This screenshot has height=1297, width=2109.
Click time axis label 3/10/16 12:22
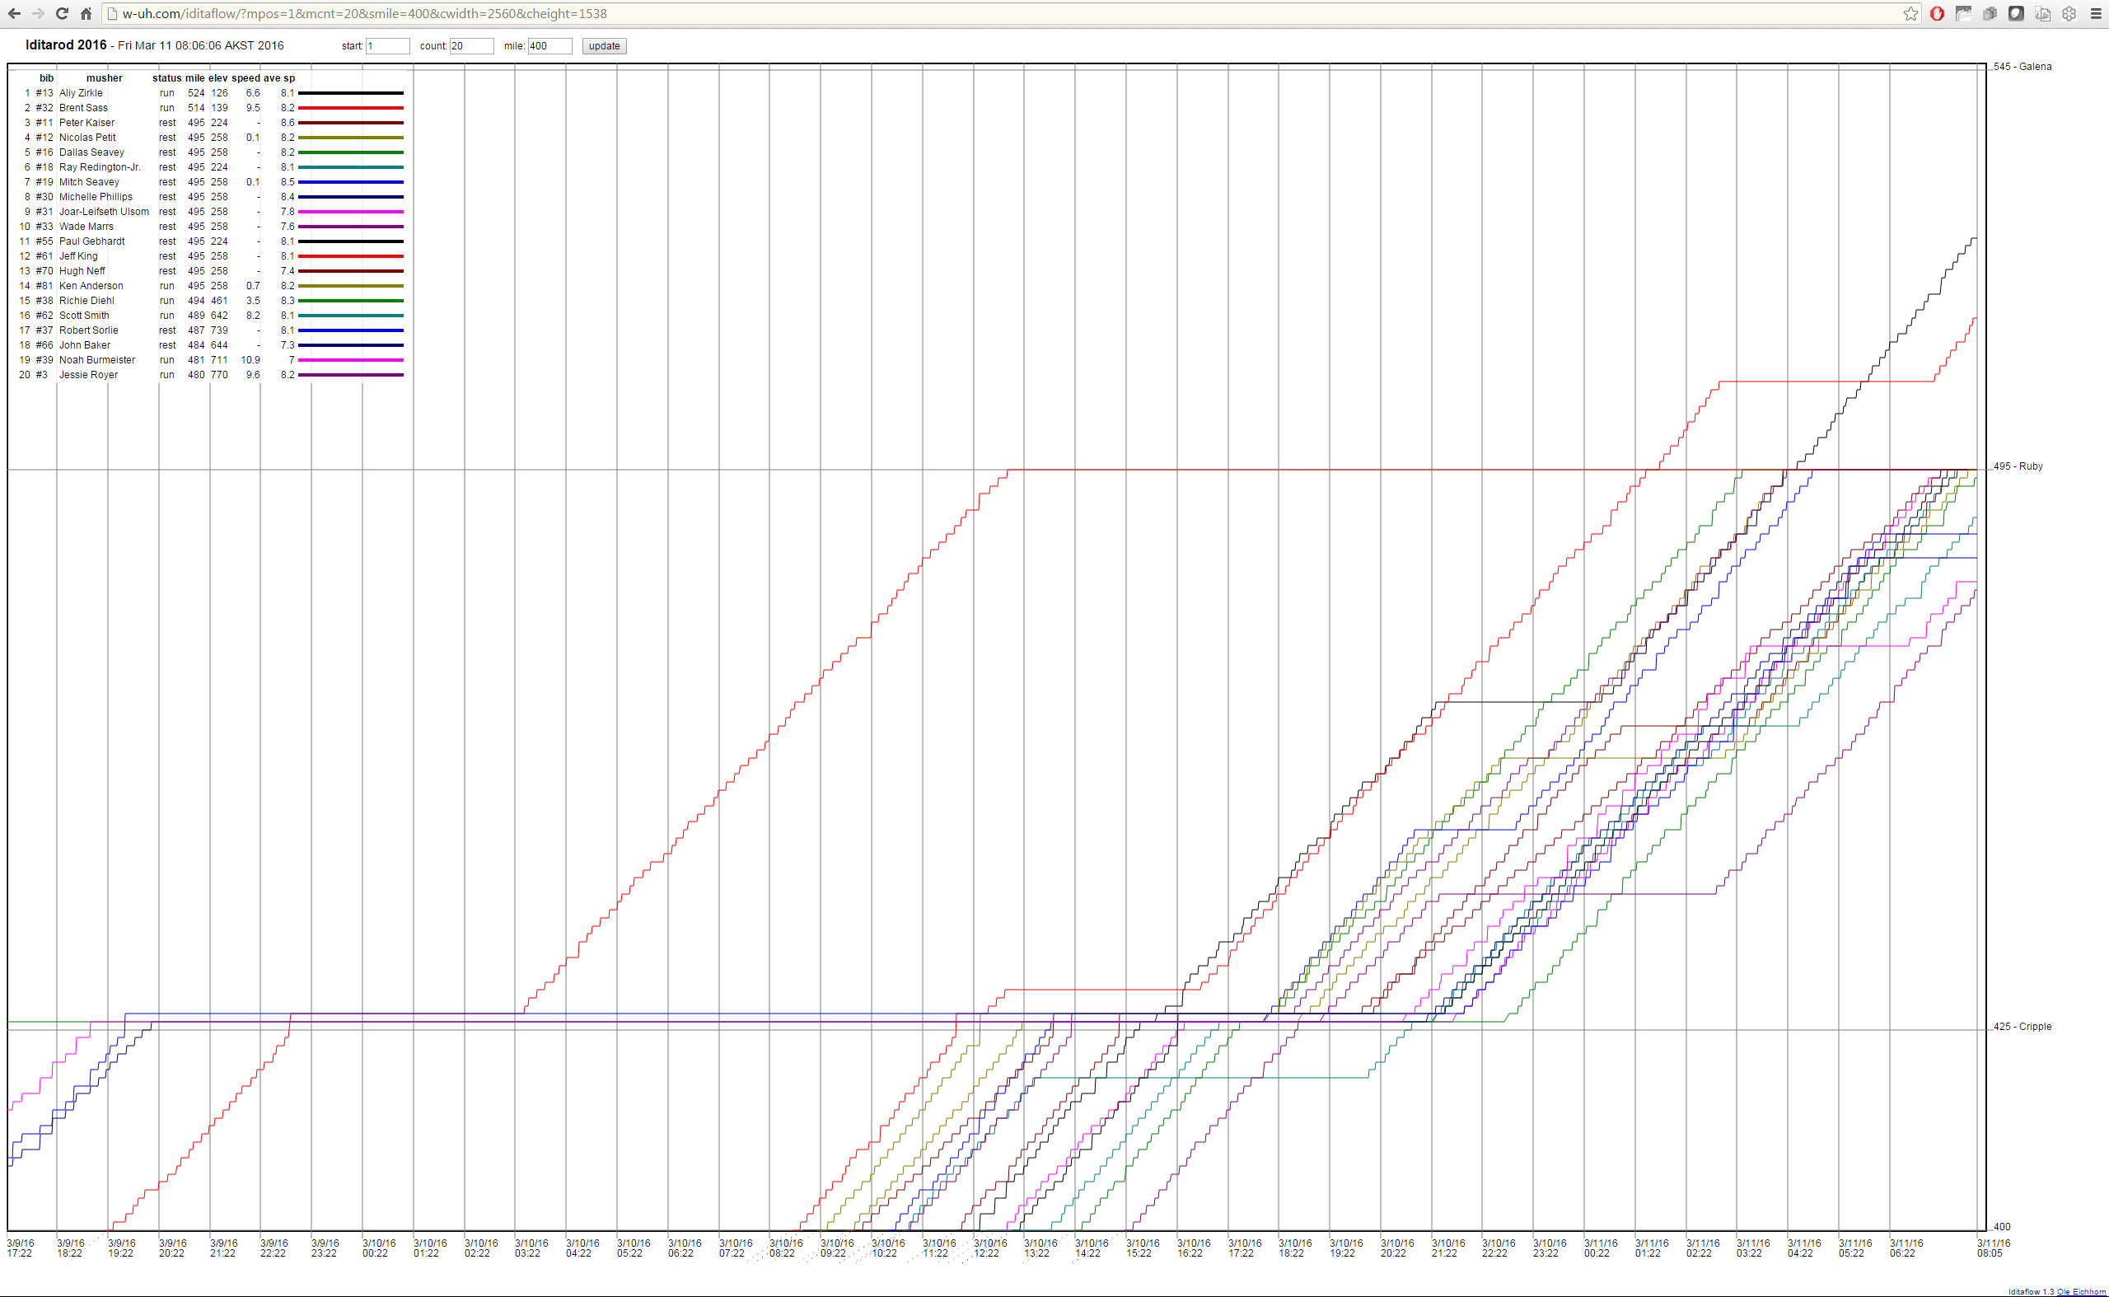coord(989,1248)
